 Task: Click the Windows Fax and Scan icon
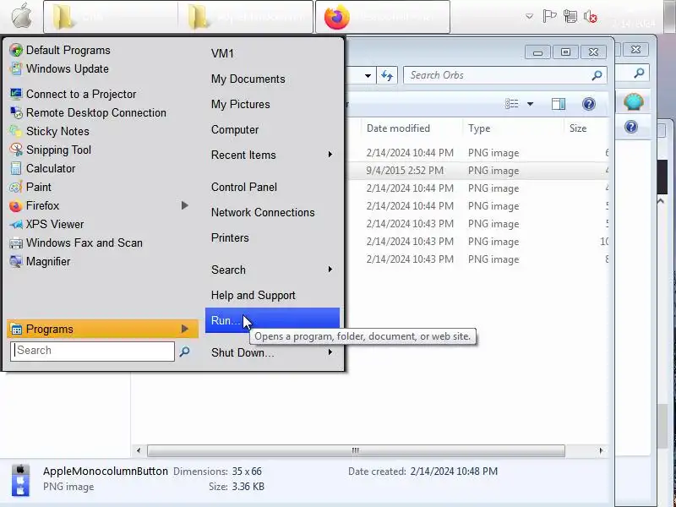click(16, 243)
